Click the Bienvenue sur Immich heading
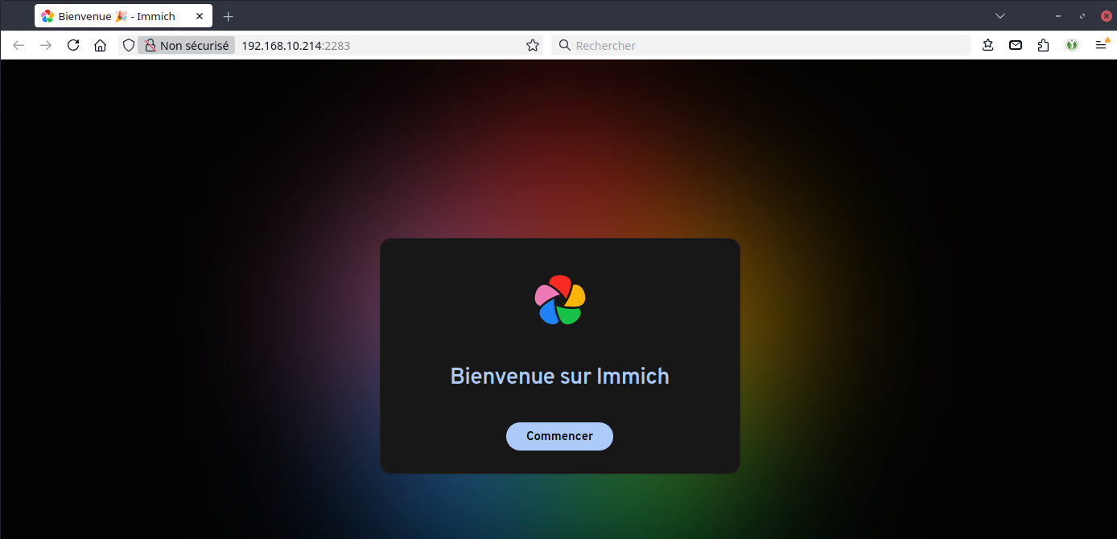Screen dimensions: 1117x539 tap(559, 376)
